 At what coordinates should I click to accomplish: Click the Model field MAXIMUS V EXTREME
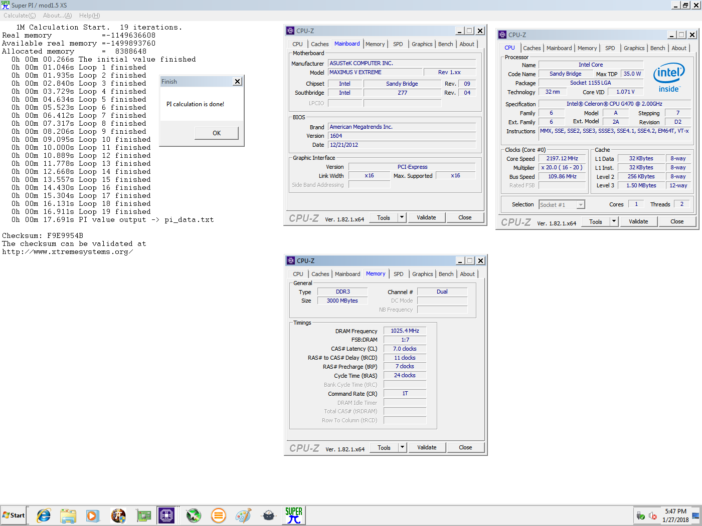pos(376,72)
